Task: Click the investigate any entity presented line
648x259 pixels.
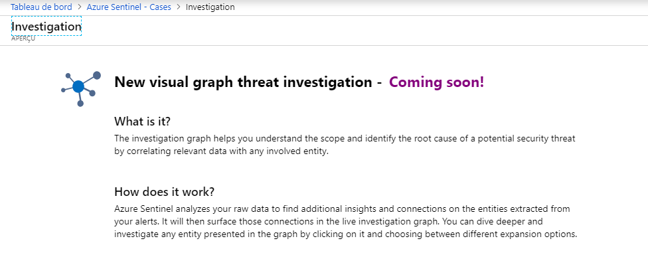Action: pos(345,234)
